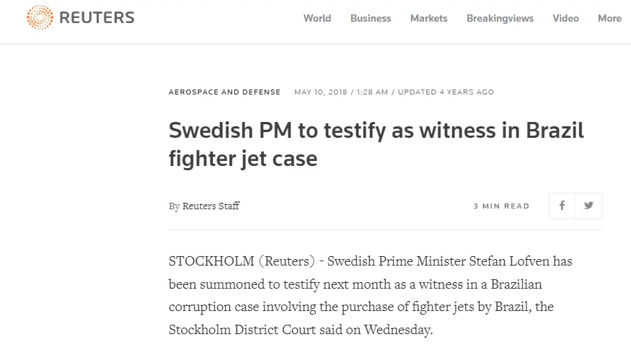Click the Reuters Staff byline
This screenshot has height=350, width=631.
(x=211, y=206)
